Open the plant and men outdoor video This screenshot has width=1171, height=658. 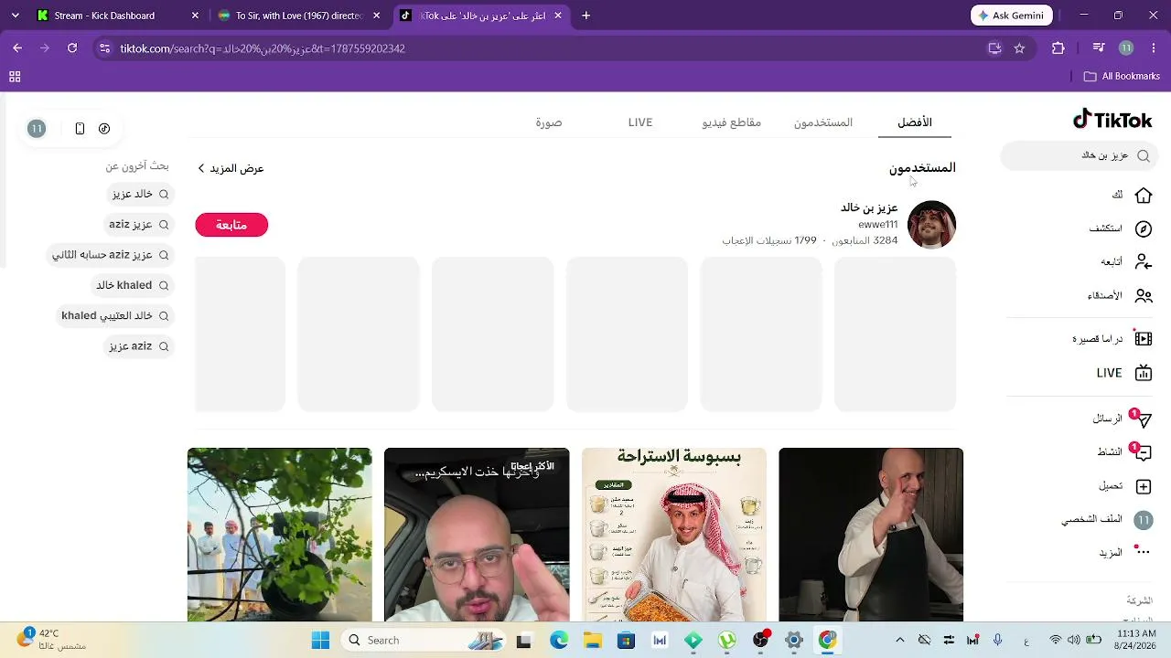(x=279, y=535)
